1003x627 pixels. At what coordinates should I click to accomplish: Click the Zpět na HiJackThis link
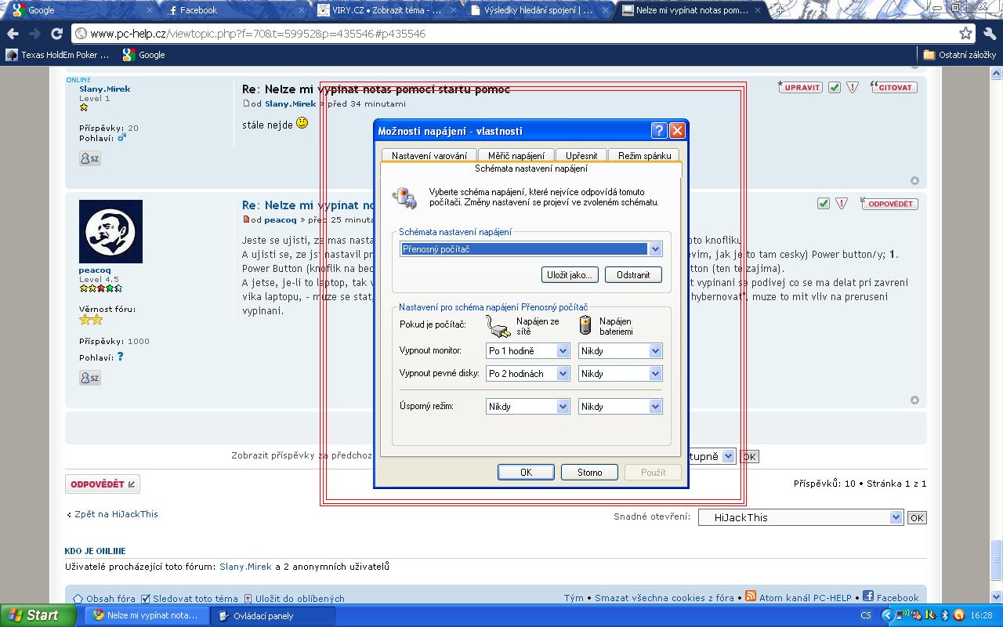coord(116,514)
